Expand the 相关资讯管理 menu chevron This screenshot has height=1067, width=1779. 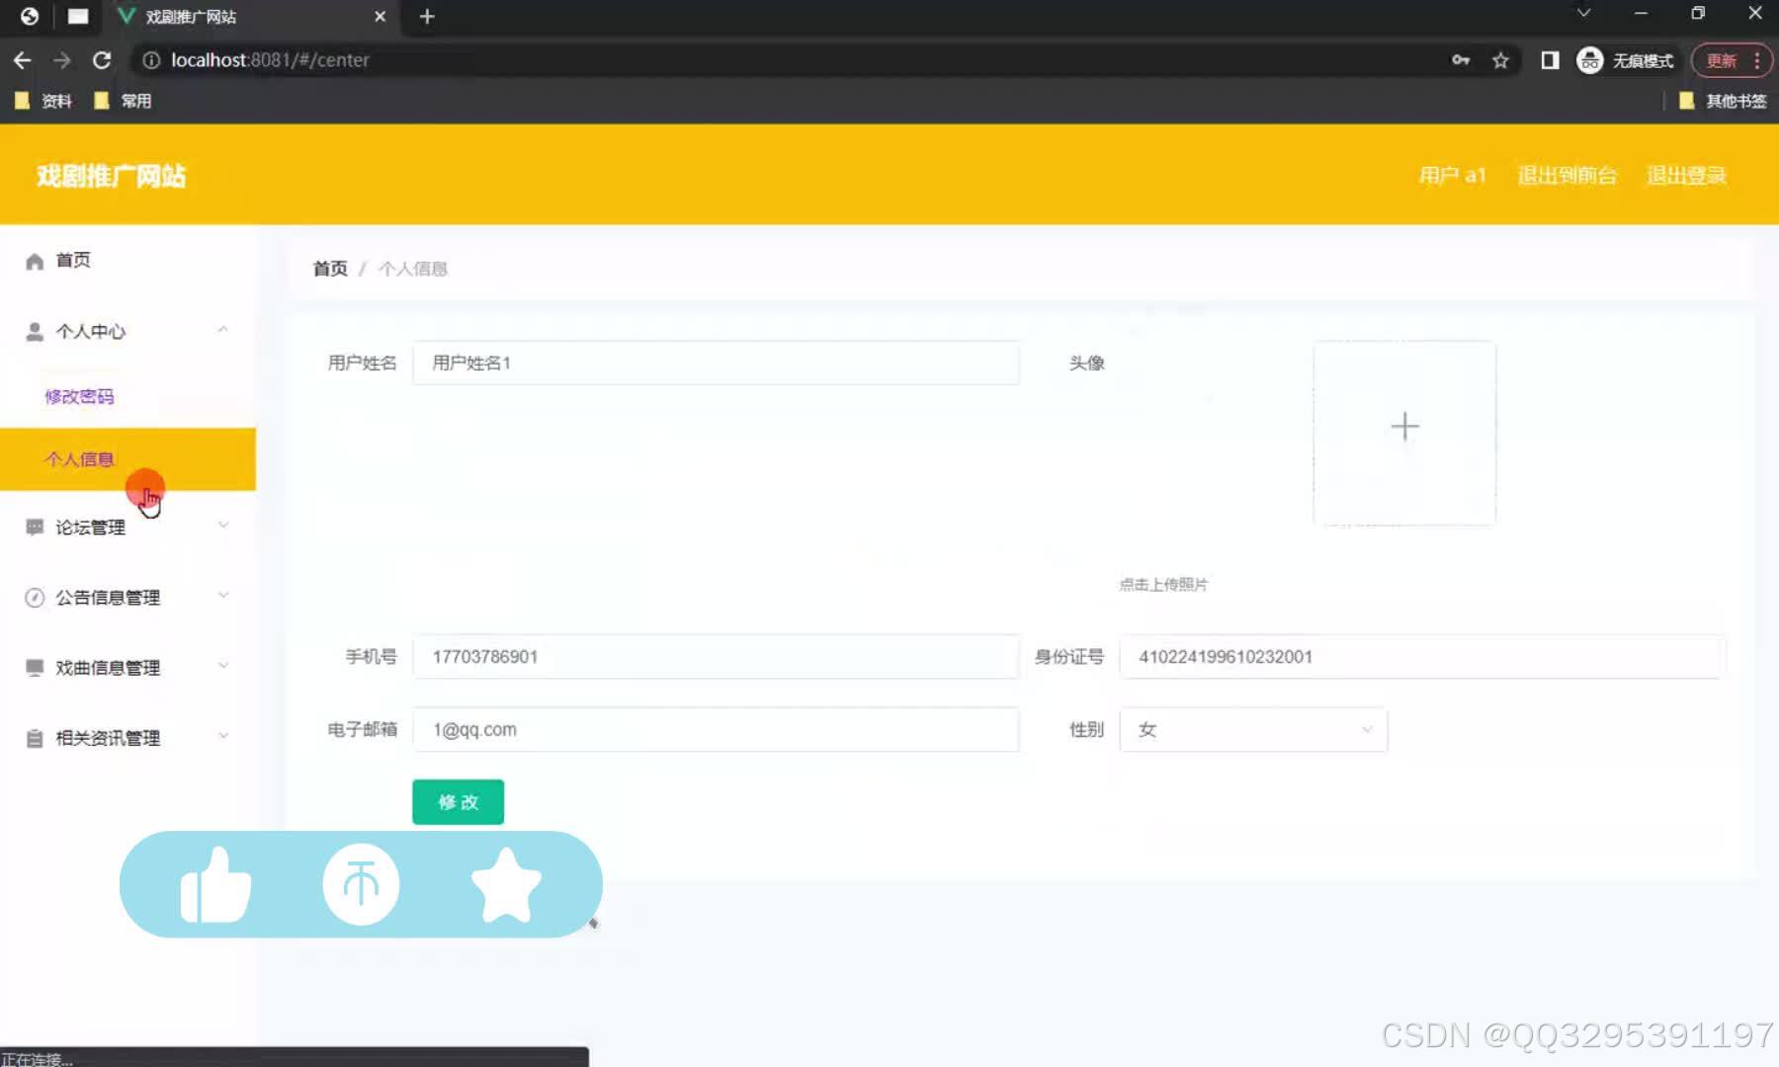pyautogui.click(x=223, y=736)
